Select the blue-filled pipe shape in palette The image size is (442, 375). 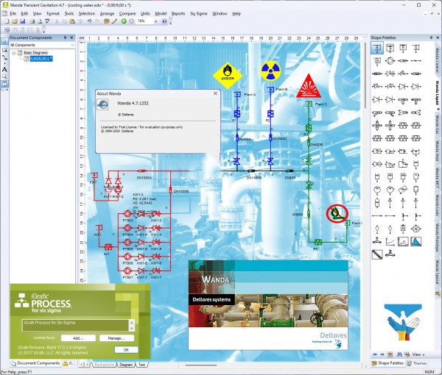(377, 74)
